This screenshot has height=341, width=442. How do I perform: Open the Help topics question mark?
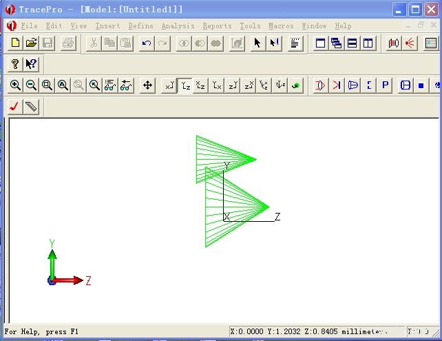pyautogui.click(x=15, y=64)
